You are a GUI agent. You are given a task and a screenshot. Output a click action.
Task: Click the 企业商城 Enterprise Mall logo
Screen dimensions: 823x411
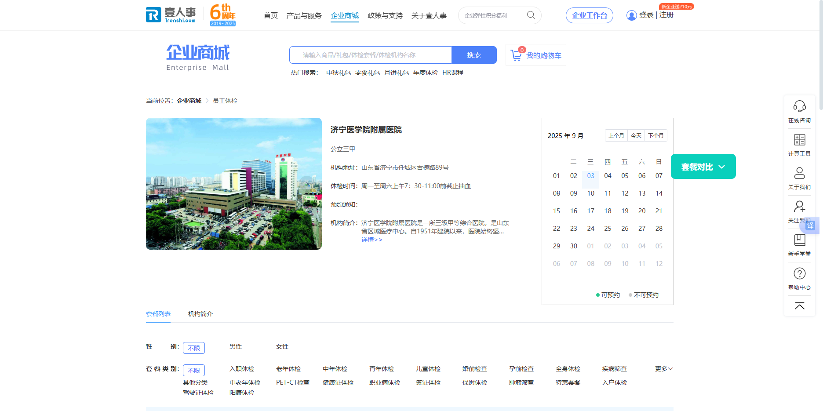pos(198,58)
